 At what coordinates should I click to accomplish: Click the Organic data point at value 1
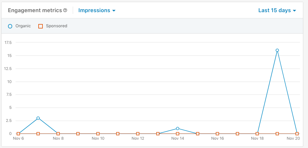[x=178, y=128]
